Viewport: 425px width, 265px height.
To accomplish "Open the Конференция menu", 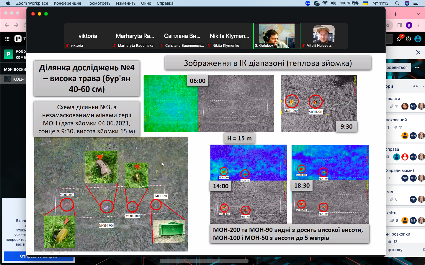I will 67,3.
